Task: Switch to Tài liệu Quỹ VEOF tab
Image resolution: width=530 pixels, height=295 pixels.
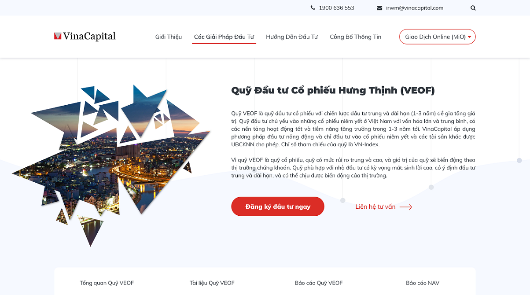Action: click(x=212, y=283)
